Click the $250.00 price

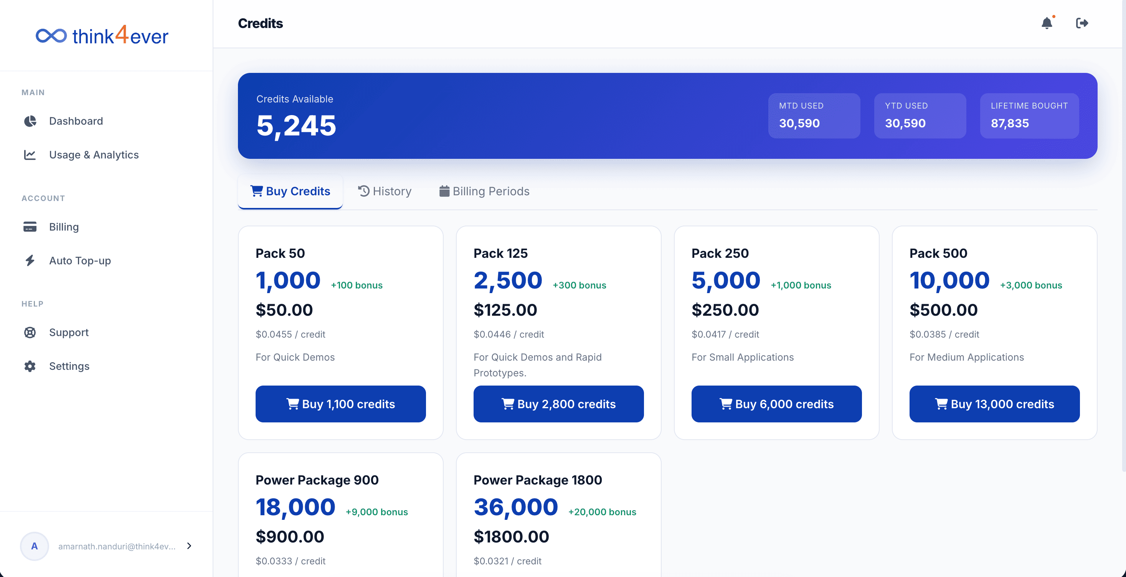(x=725, y=310)
